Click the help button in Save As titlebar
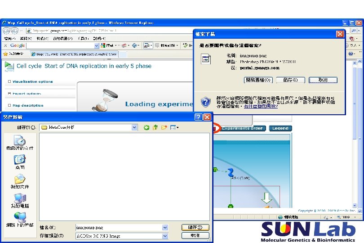This screenshot has height=243, width=364. [198, 117]
